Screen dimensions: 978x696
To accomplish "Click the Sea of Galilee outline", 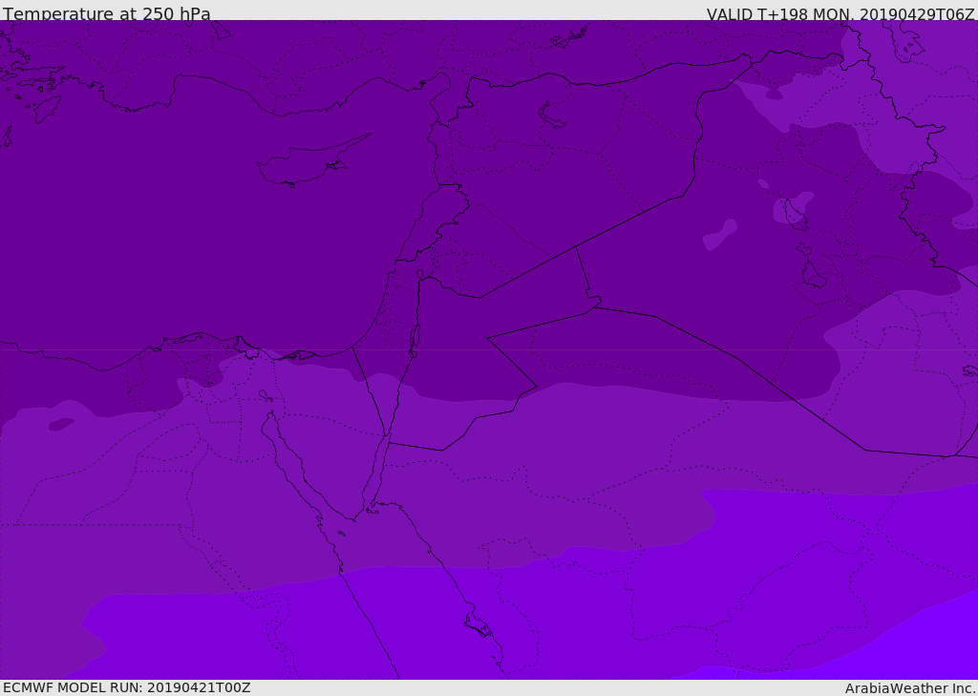I will point(420,274).
